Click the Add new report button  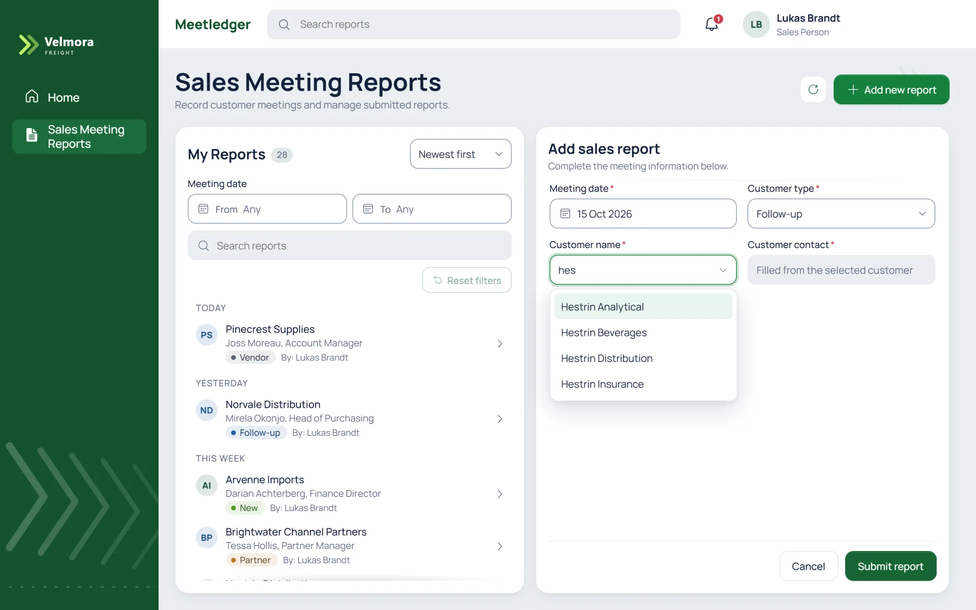pos(891,89)
